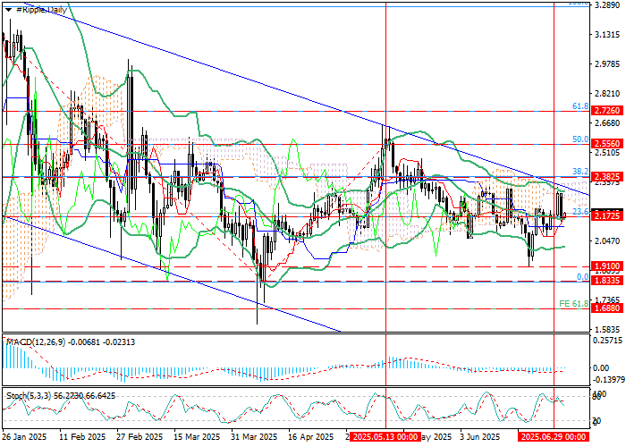The image size is (626, 447).
Task: Select the 50.0 Fibonacci retracement label
Action: point(579,139)
